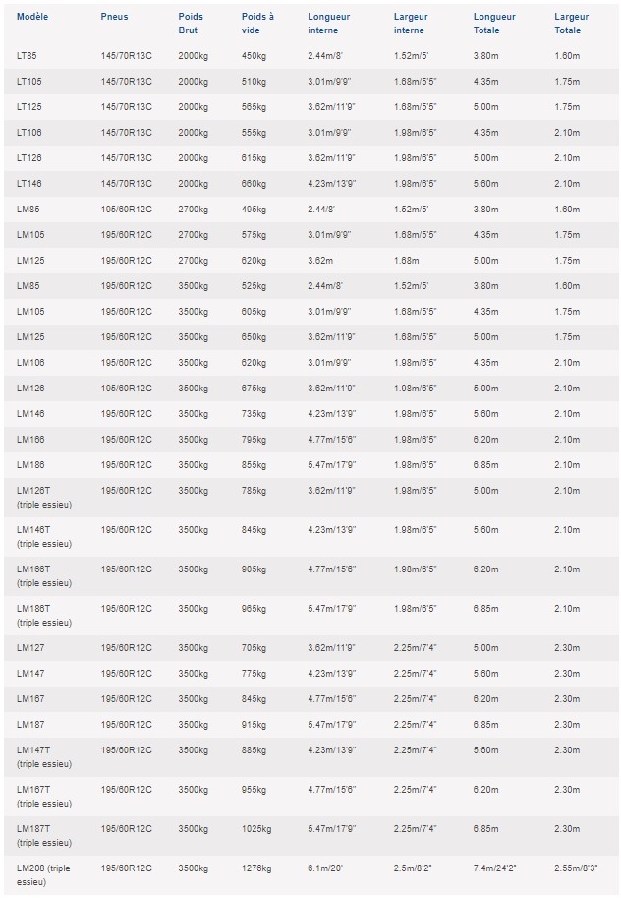Viewport: 621px width, 898px height.
Task: Click the 450kg empty weight for LT85
Action: click(254, 56)
